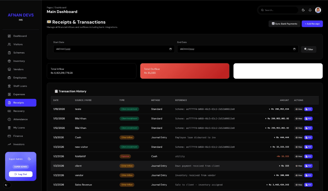Screen dimensions: 328x191
Task: Click the My Loans bank icon
Action: pos(9,128)
